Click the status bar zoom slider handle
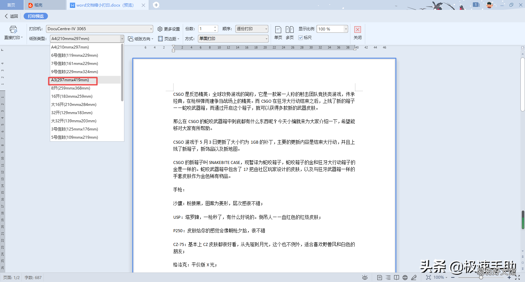The height and width of the screenshot is (282, 525). (x=481, y=277)
